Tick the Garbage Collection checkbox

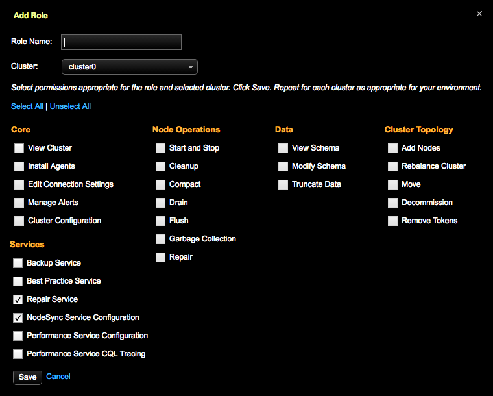click(x=160, y=240)
